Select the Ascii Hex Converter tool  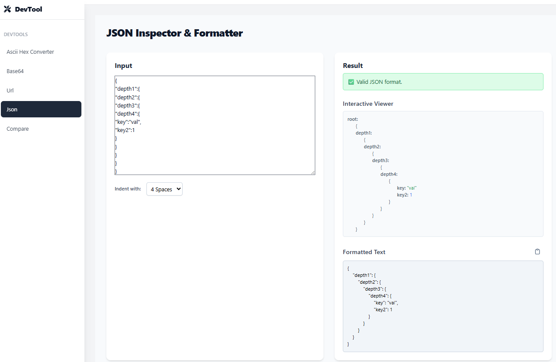click(30, 52)
